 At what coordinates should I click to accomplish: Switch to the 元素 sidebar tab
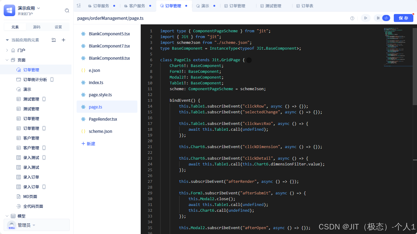(x=15, y=27)
